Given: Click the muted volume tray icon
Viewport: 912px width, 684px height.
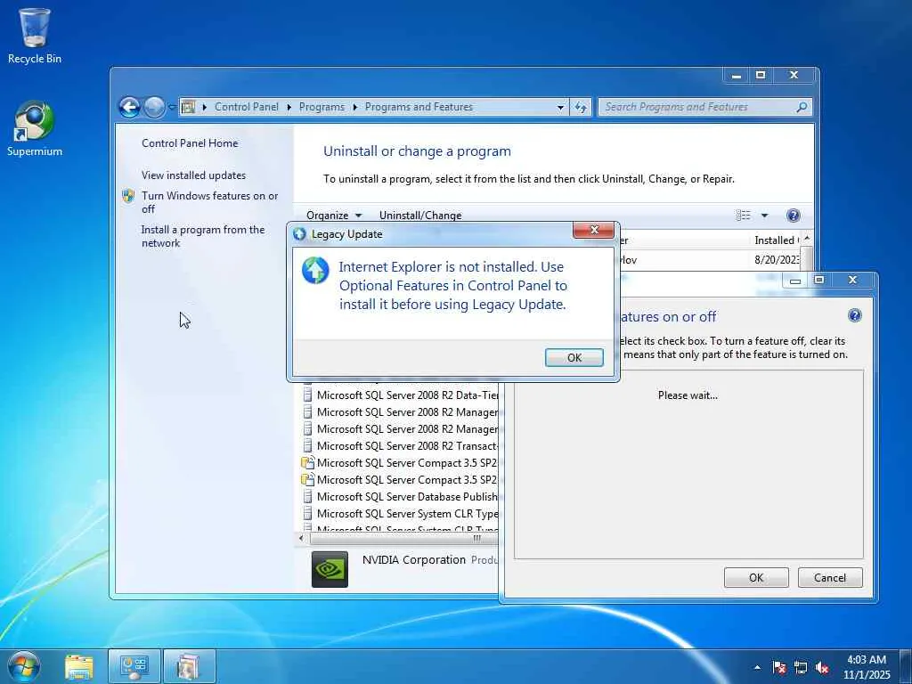Looking at the screenshot, I should (x=822, y=667).
